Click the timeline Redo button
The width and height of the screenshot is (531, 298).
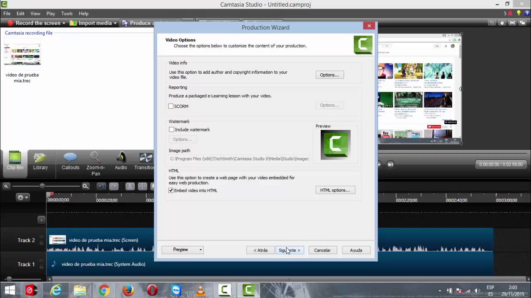(x=114, y=186)
